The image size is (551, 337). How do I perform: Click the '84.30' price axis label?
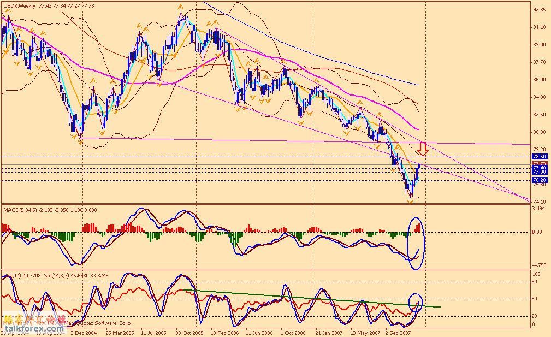(540, 97)
